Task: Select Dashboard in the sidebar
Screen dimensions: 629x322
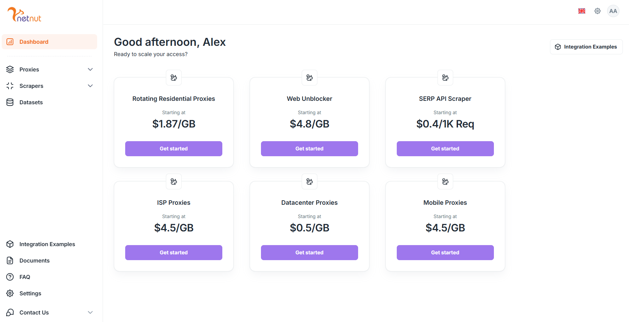Action: [x=34, y=42]
